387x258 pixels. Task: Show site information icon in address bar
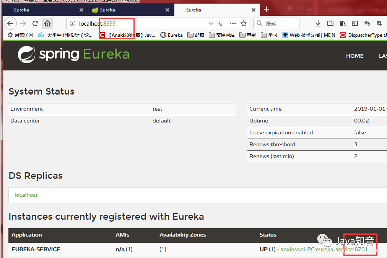pyautogui.click(x=73, y=23)
